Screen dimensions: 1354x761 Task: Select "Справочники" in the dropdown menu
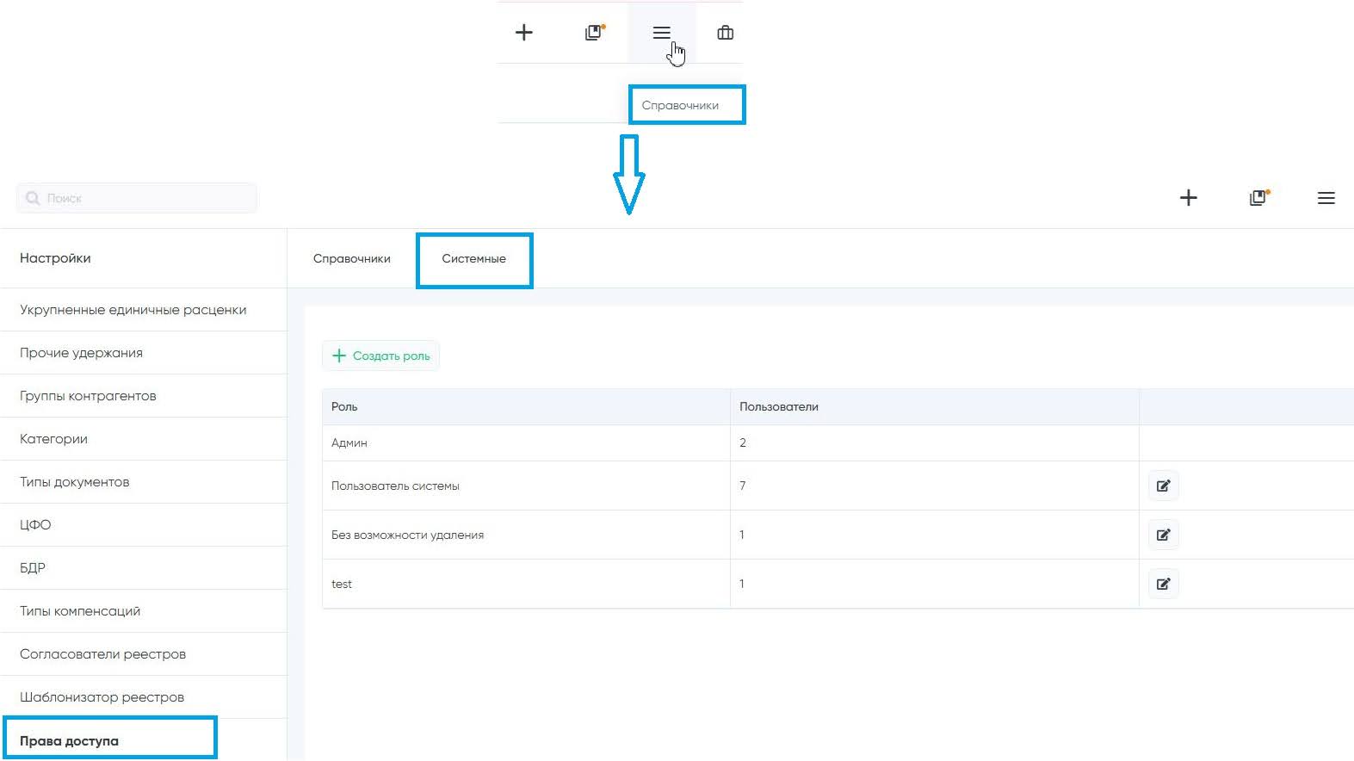(680, 105)
